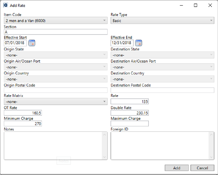Screen dimensions: 218x175
Task: Expand the Rate Matrix dropdown
Action: point(56,101)
